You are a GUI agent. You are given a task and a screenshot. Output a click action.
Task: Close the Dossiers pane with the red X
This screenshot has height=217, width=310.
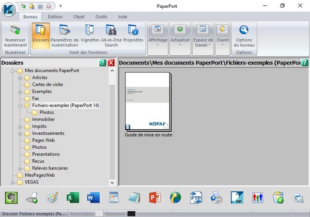tap(111, 63)
